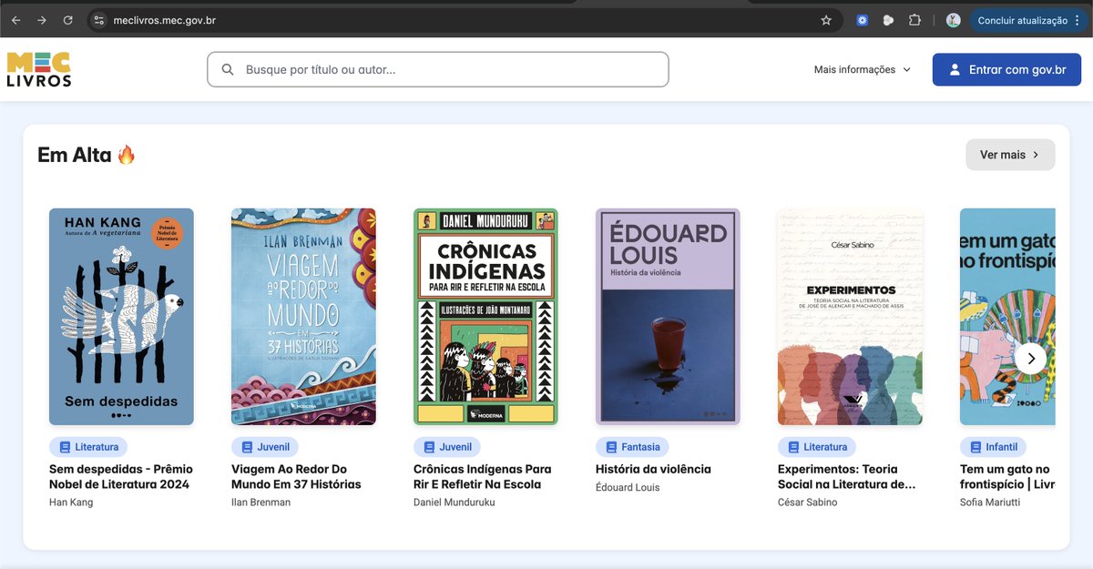Click the Em Alta section heading
1093x569 pixels.
87,155
